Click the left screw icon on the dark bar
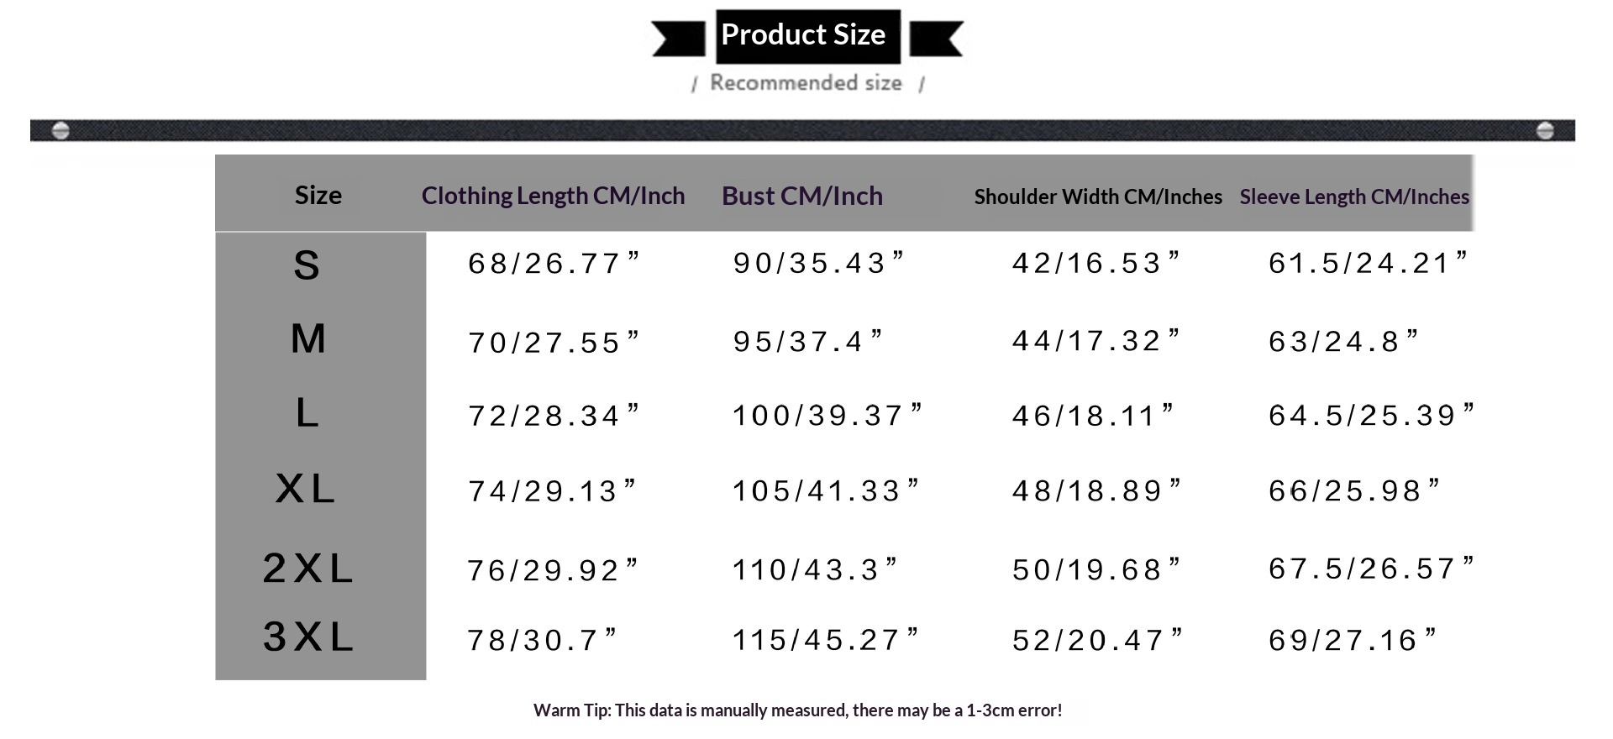The width and height of the screenshot is (1613, 739). (x=60, y=130)
